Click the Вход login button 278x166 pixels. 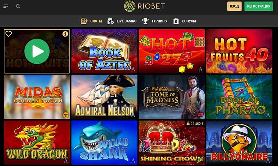[x=234, y=6]
